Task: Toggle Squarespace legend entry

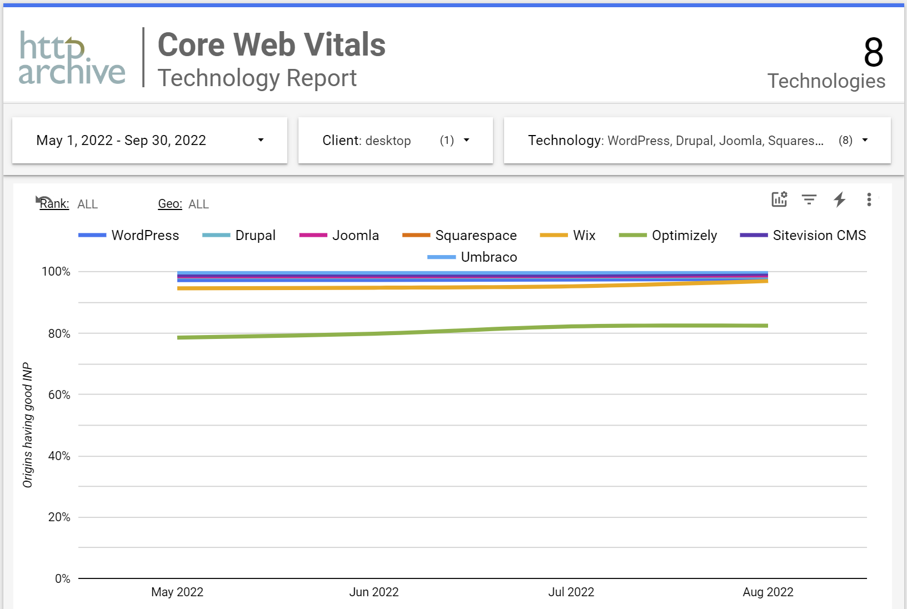Action: click(475, 236)
